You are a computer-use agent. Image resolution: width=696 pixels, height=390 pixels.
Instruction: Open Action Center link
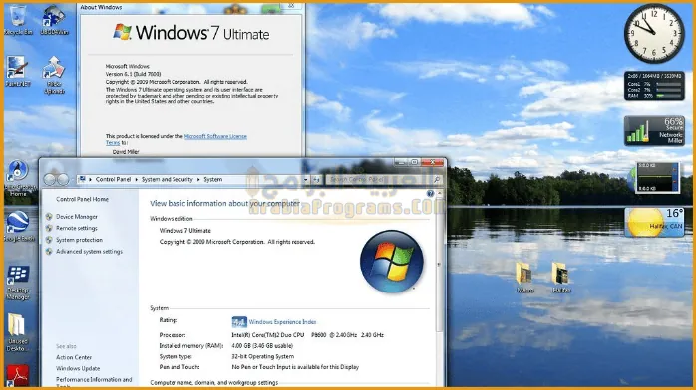click(x=74, y=357)
